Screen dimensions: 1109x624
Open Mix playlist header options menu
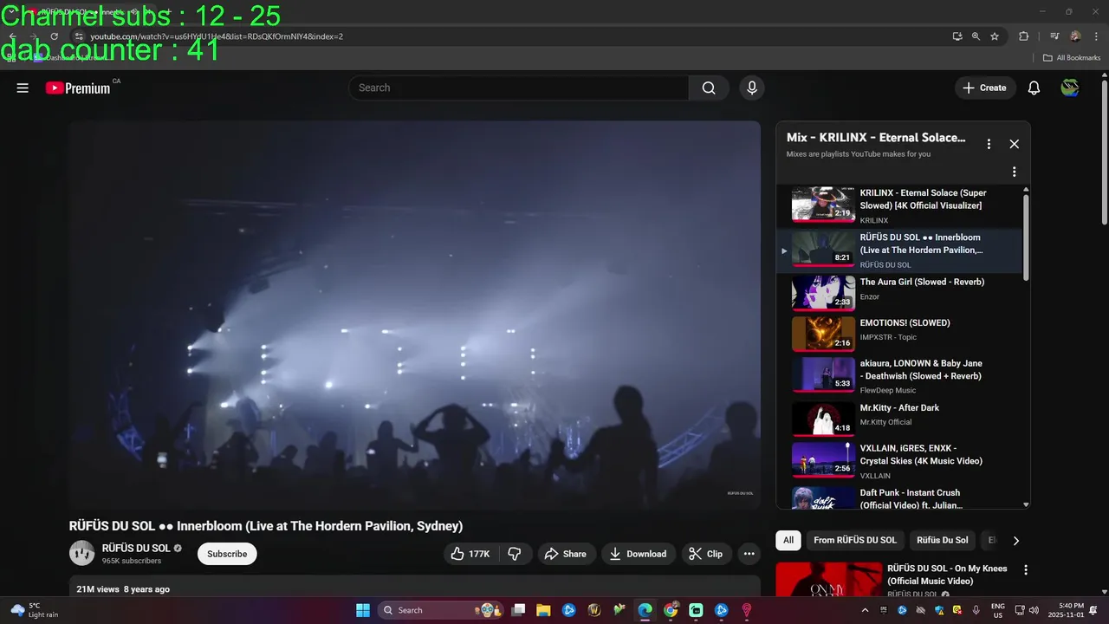(989, 144)
